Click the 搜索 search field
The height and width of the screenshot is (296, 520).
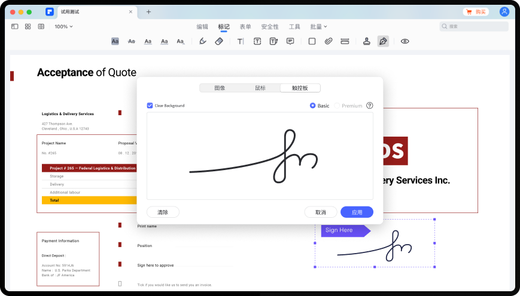[474, 26]
